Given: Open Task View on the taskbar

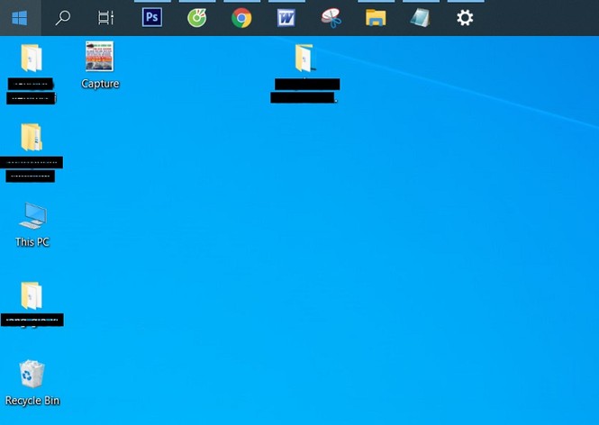Looking at the screenshot, I should tap(105, 18).
